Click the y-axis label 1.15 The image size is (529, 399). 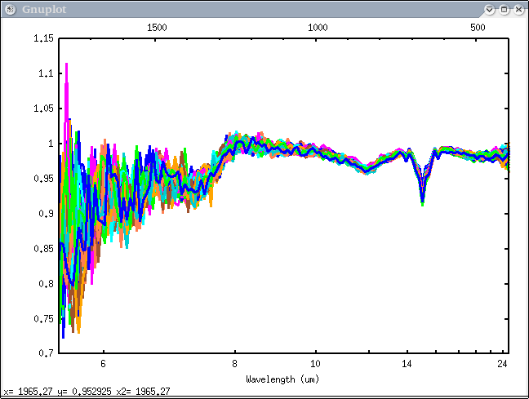pos(43,38)
